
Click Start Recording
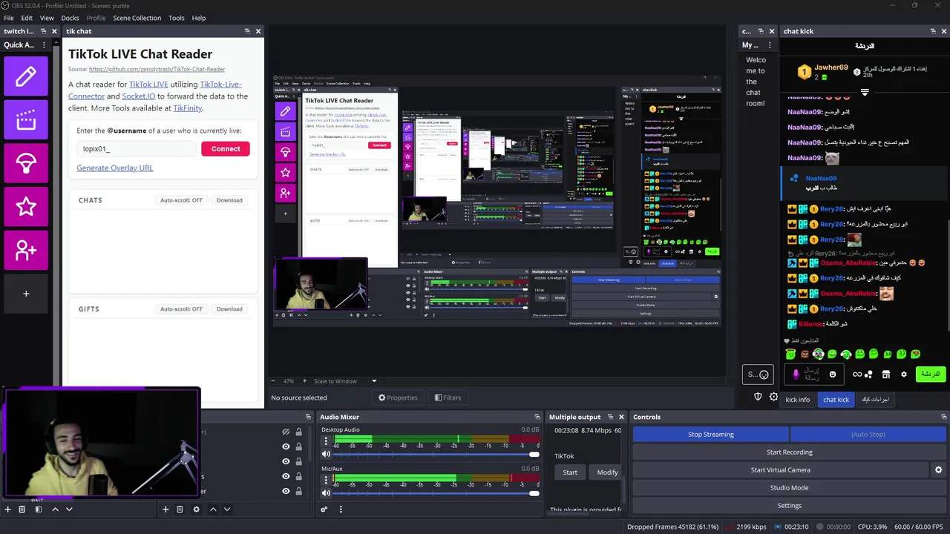coord(789,452)
